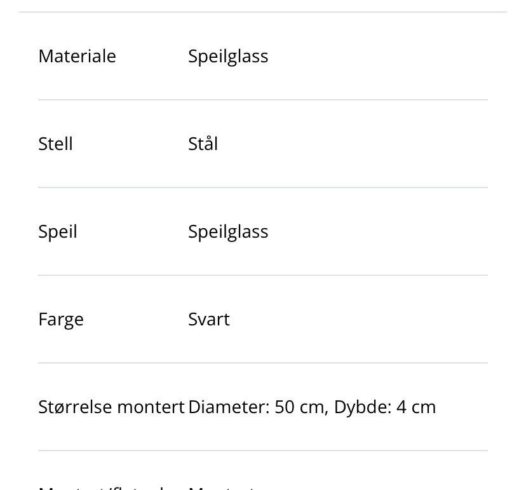Click the word Diameter in the size value

[228, 407]
